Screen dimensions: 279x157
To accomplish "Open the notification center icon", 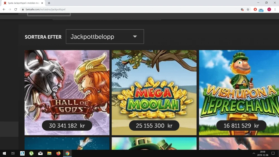I will 273,153.
